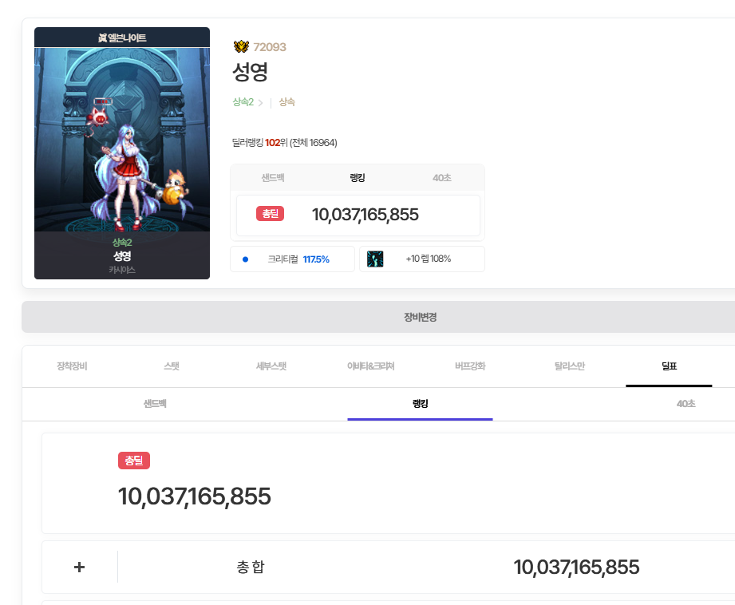The width and height of the screenshot is (735, 605).
Task: Go to the 버프강화 tab
Action: [470, 366]
